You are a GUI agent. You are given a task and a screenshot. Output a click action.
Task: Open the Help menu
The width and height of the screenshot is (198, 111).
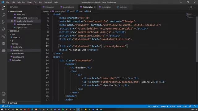coord(56,2)
